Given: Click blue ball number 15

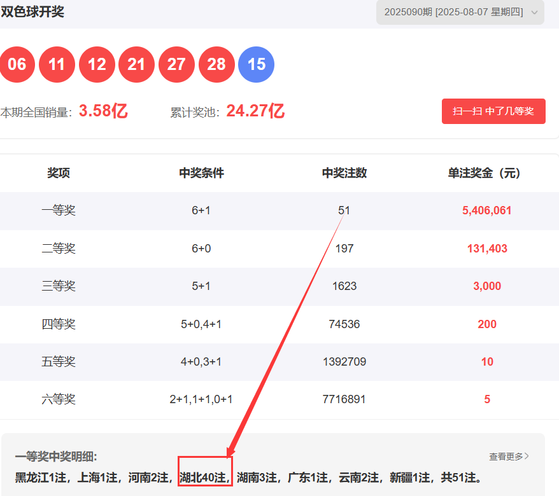Looking at the screenshot, I should [x=256, y=64].
